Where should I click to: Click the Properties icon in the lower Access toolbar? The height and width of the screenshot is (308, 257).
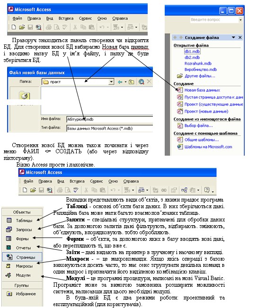pos(174,190)
